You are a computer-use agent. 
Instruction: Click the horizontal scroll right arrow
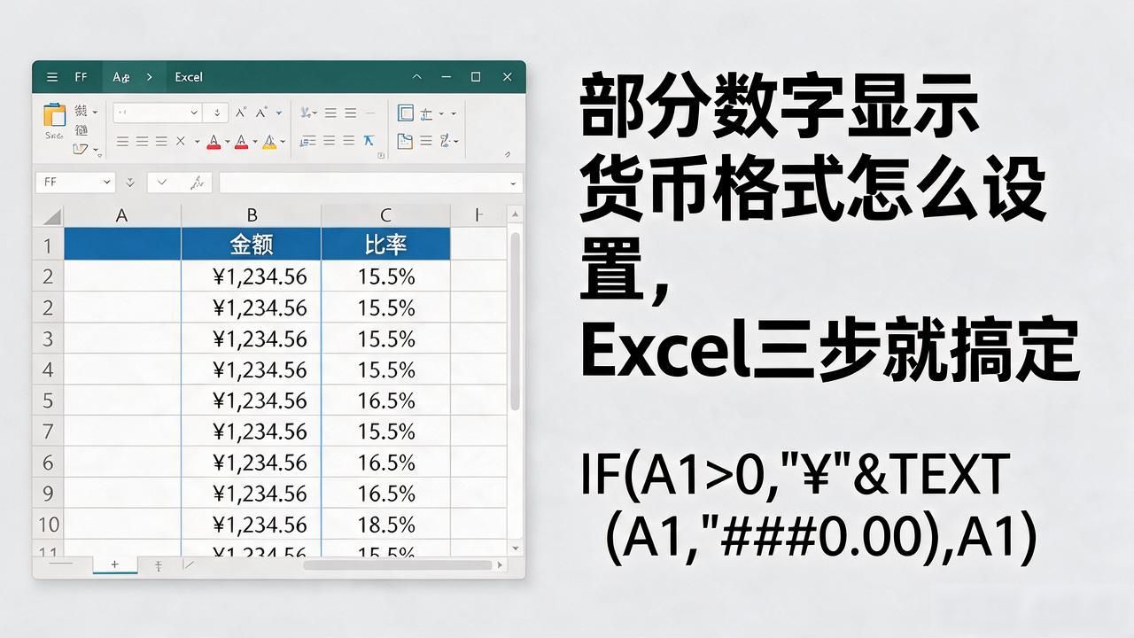click(501, 564)
